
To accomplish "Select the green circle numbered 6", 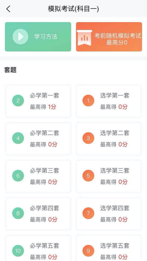I will [x=18, y=176].
